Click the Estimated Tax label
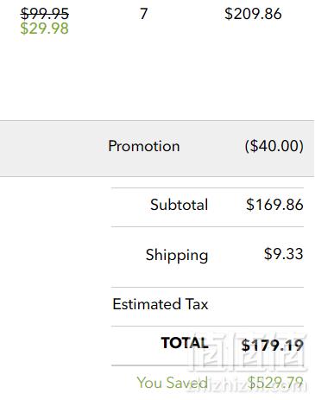315x400 pixels. coord(161,304)
